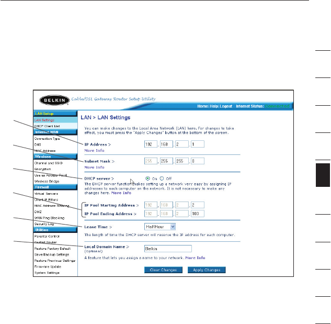Open the Lease Time dropdown
The width and height of the screenshot is (331, 324).
[160, 227]
